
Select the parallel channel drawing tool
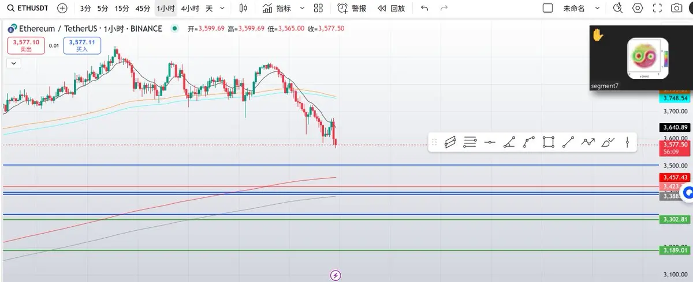pyautogui.click(x=450, y=143)
